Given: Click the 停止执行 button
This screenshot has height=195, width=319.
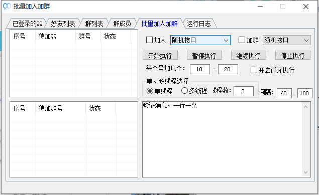Looking at the screenshot, I should (x=293, y=56).
